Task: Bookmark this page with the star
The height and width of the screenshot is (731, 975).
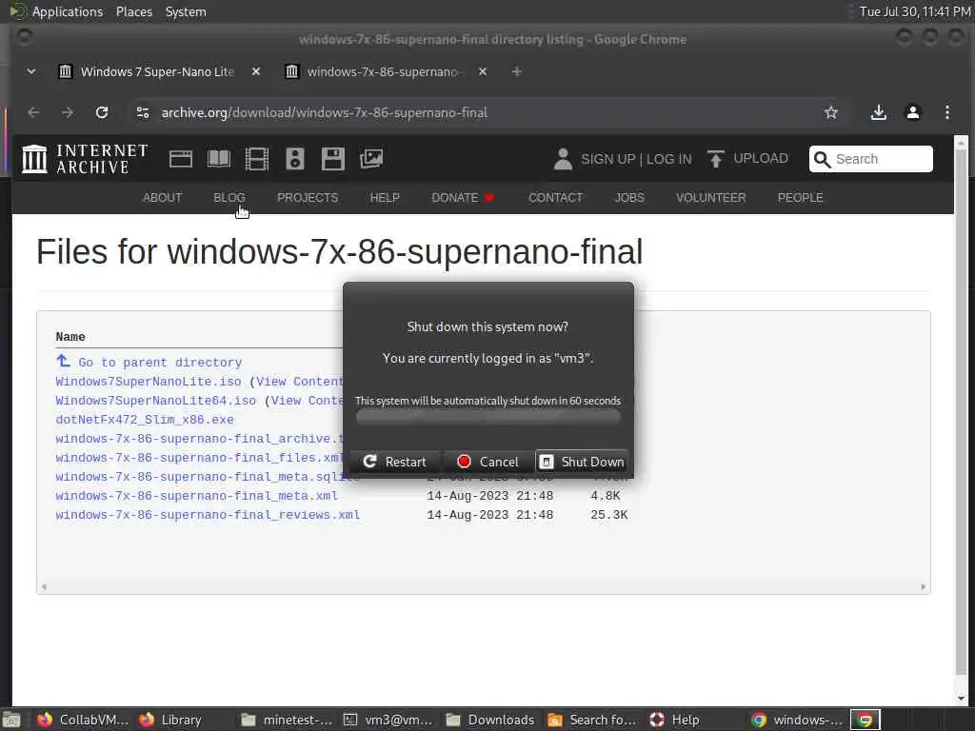Action: pyautogui.click(x=830, y=112)
